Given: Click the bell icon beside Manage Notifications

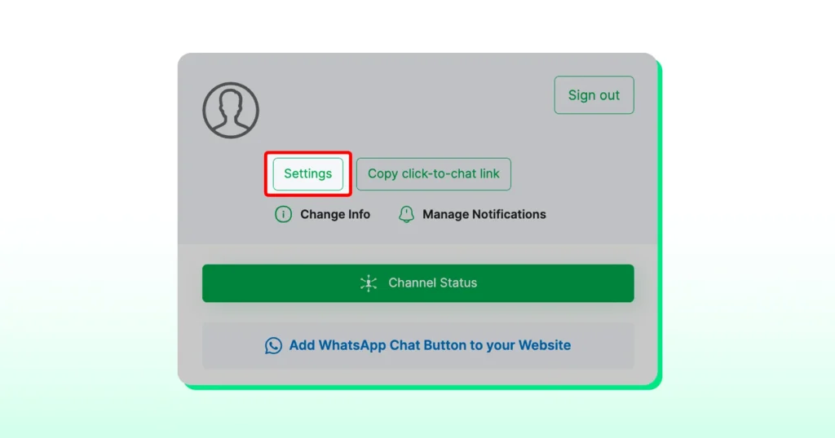Looking at the screenshot, I should 406,214.
